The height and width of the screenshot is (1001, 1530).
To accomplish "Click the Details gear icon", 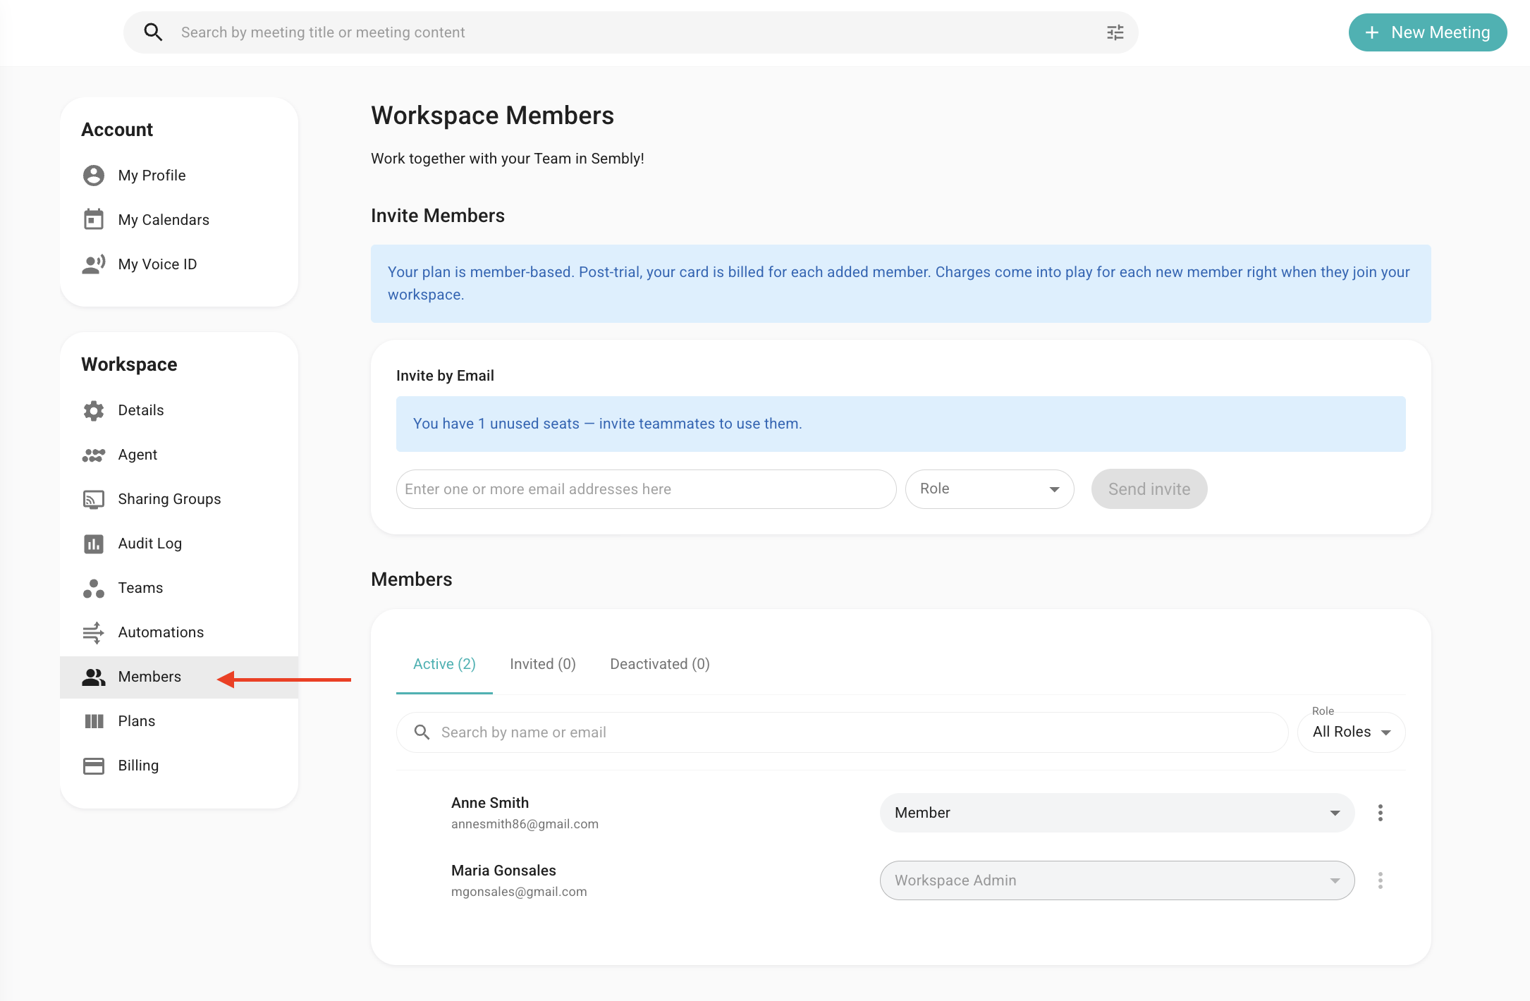I will coord(94,410).
